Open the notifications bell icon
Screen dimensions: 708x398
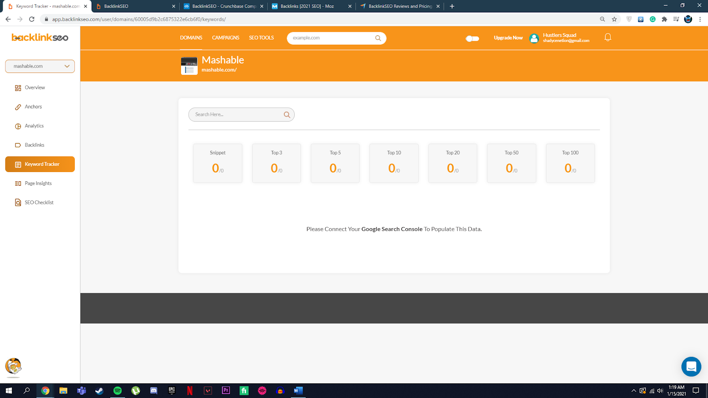(x=608, y=38)
